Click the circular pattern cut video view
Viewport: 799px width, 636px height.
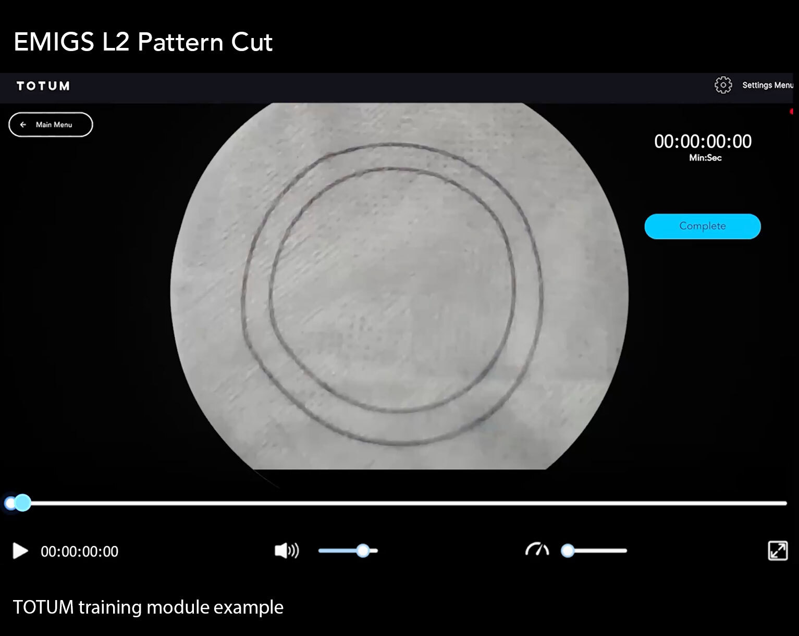(399, 286)
